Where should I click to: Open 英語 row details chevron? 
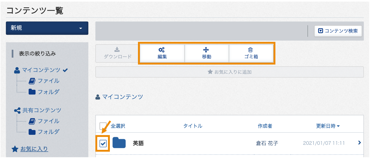tap(360, 143)
